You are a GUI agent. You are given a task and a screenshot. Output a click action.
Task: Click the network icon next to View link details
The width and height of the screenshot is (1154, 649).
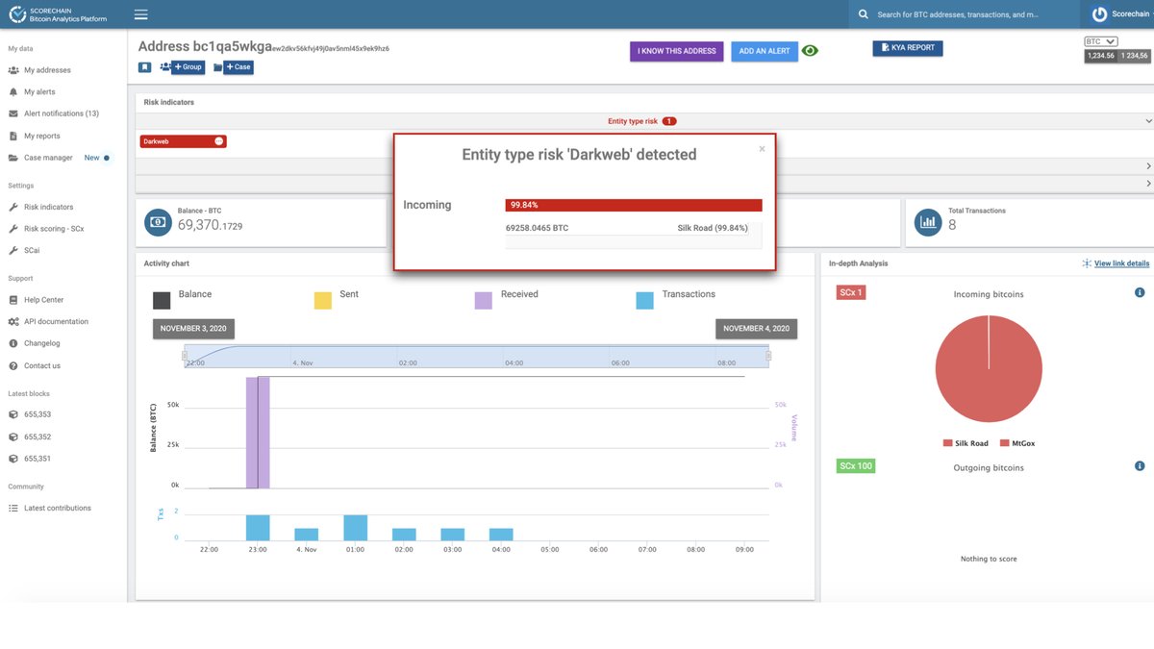coord(1087,263)
